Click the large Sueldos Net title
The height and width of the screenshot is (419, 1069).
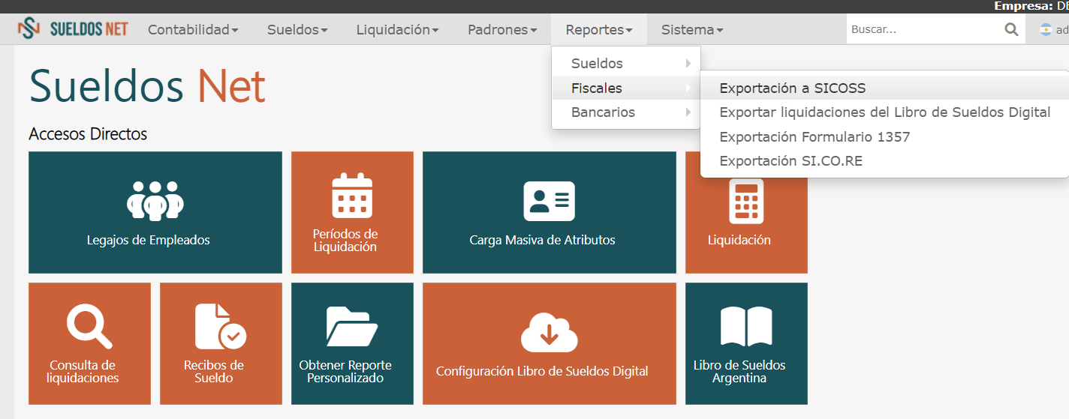point(147,85)
